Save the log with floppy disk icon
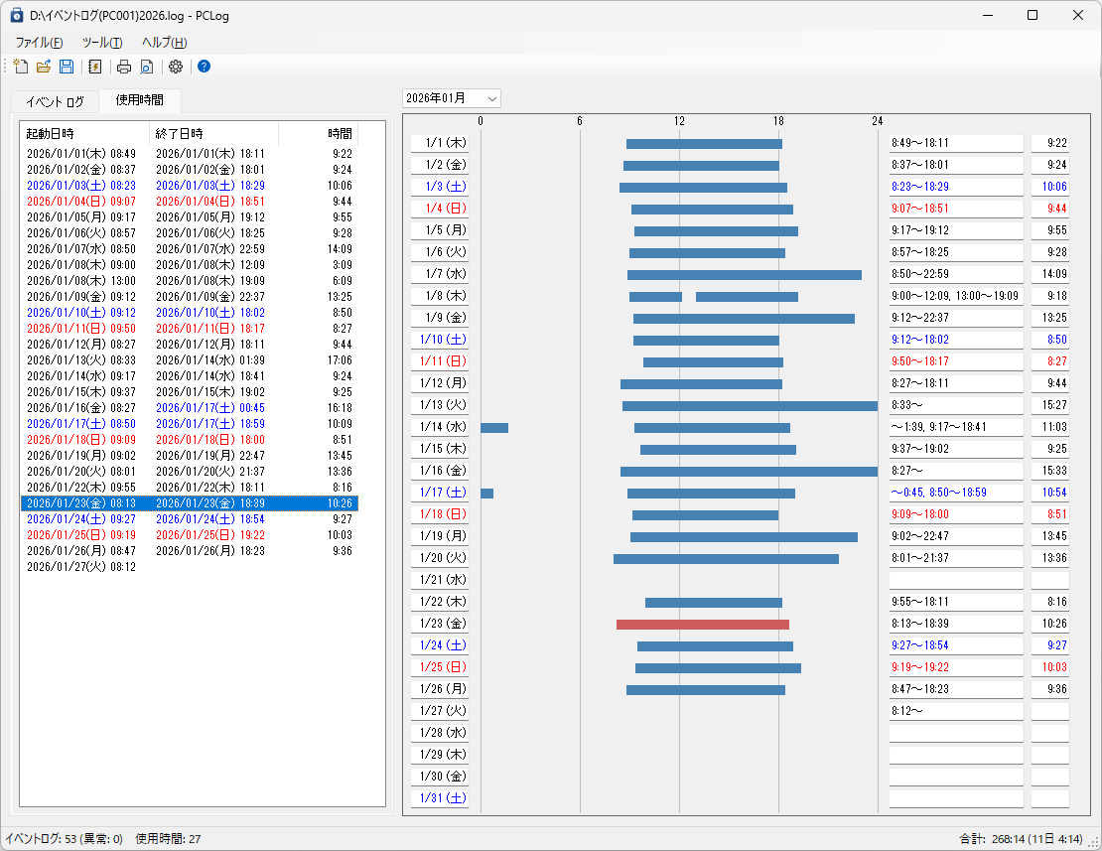Screen dimensions: 1102x851 point(67,67)
